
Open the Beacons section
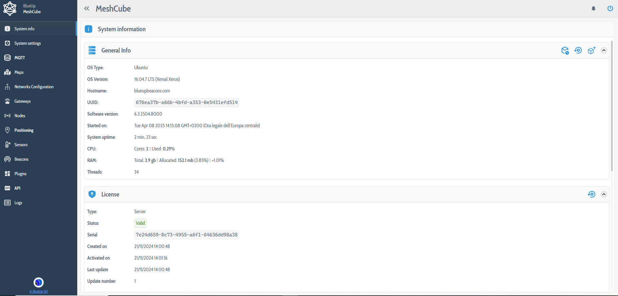click(x=21, y=159)
